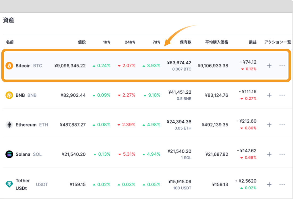Screen dimensions: 293x199
Task: Sort assets by the 平均購入価格 column
Action: click(217, 42)
